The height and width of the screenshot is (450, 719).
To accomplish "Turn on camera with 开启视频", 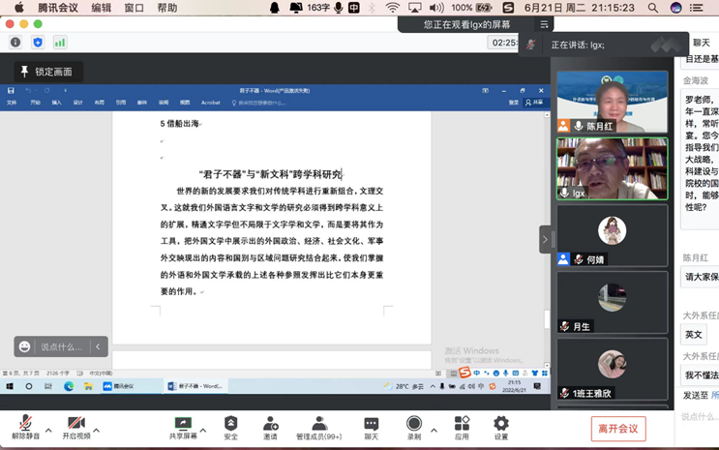I will pos(76,428).
